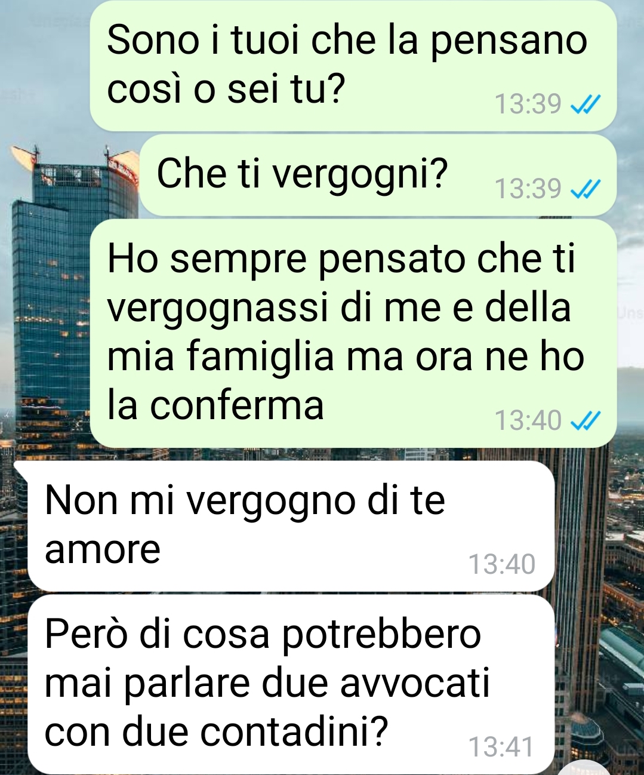Tap the 13:39 timestamp on 'Che ti vergogni?'
This screenshot has height=775, width=644.
point(528,189)
